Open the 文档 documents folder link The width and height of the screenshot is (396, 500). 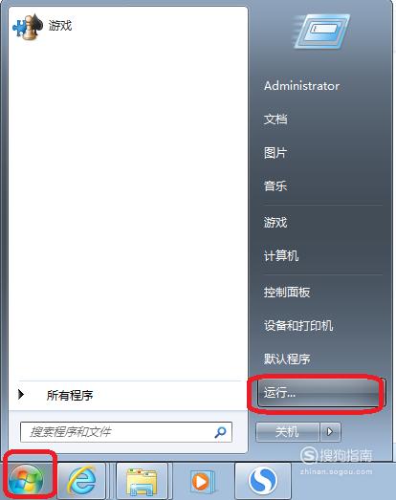(275, 120)
